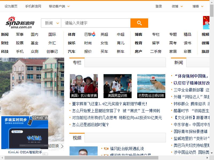
Task: Open the 众测 navigation item
Action: pyautogui.click(x=35, y=51)
